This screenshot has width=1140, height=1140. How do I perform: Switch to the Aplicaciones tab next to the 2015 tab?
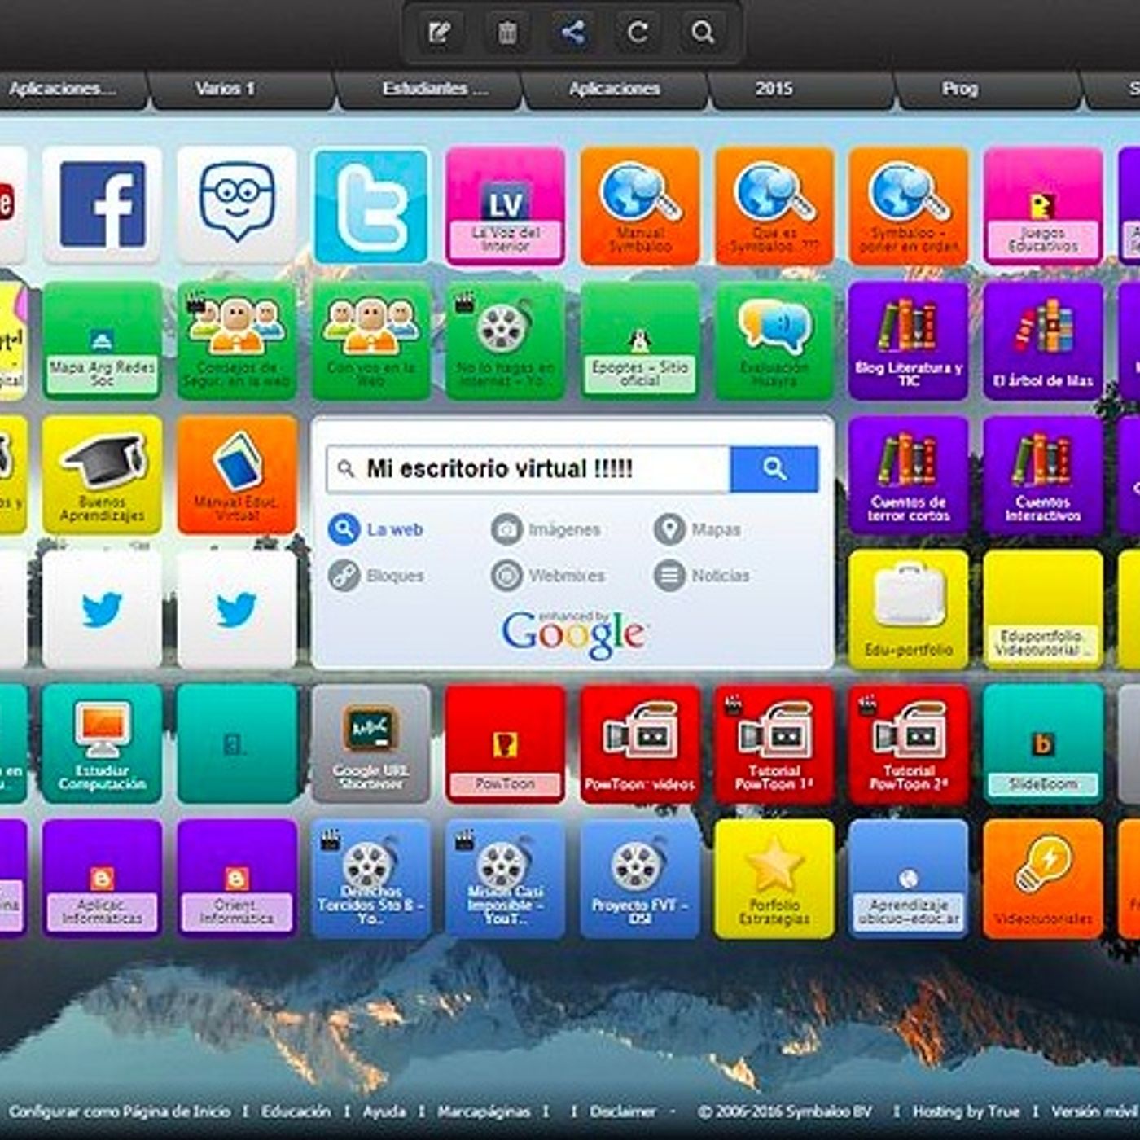pos(615,89)
